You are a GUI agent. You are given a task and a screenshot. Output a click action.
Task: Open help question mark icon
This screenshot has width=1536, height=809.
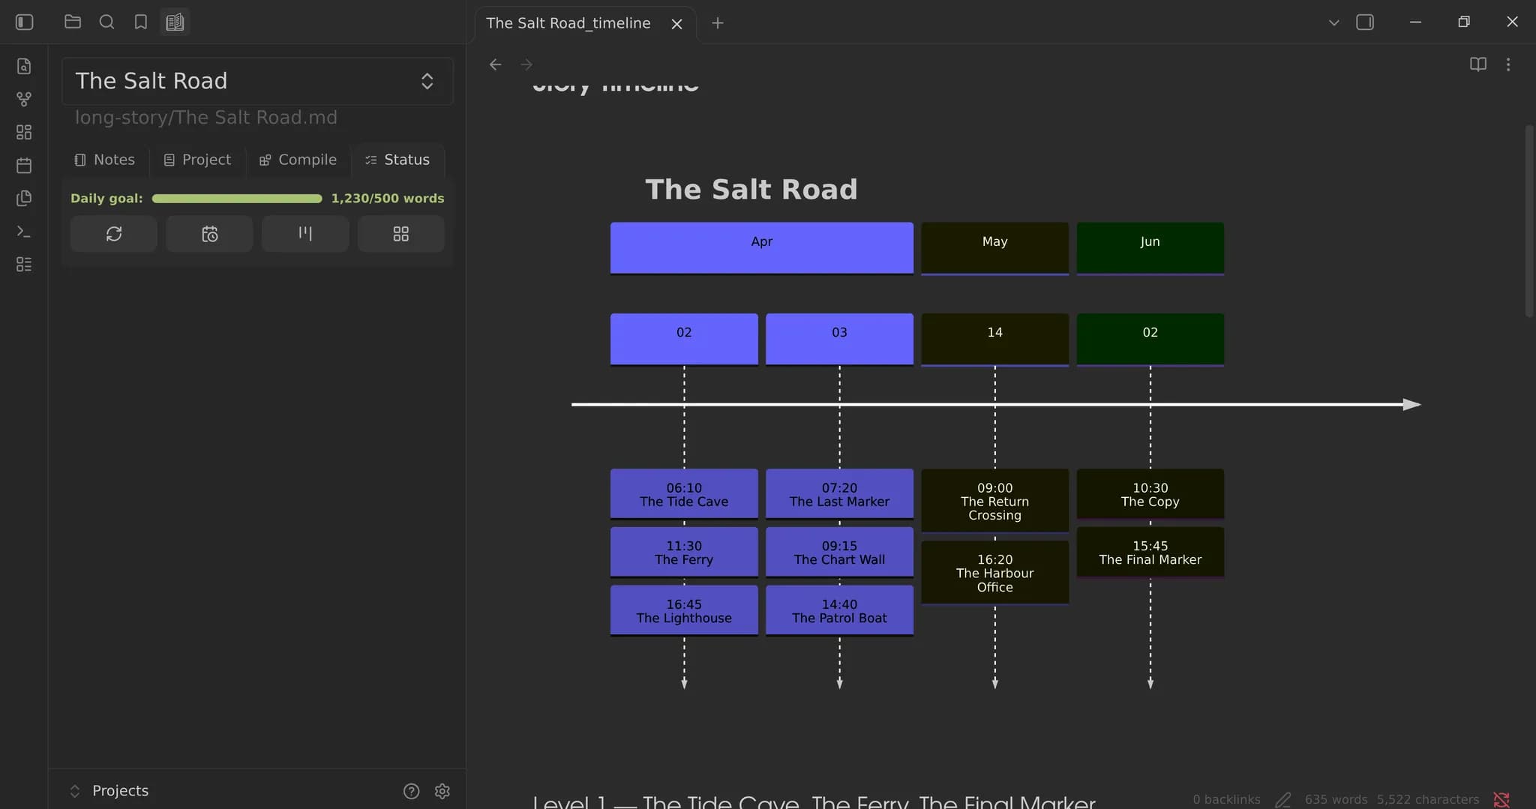click(411, 791)
